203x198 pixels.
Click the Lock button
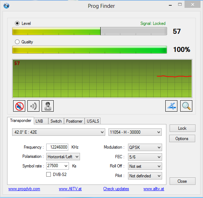[x=182, y=128]
